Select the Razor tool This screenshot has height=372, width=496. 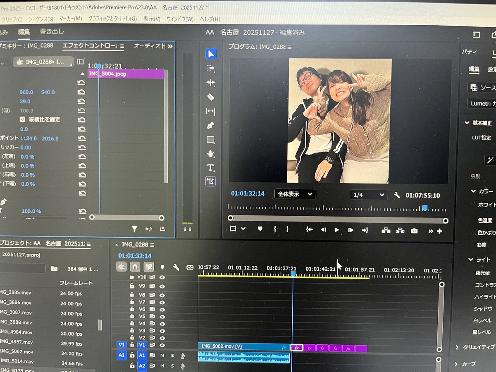pyautogui.click(x=211, y=97)
